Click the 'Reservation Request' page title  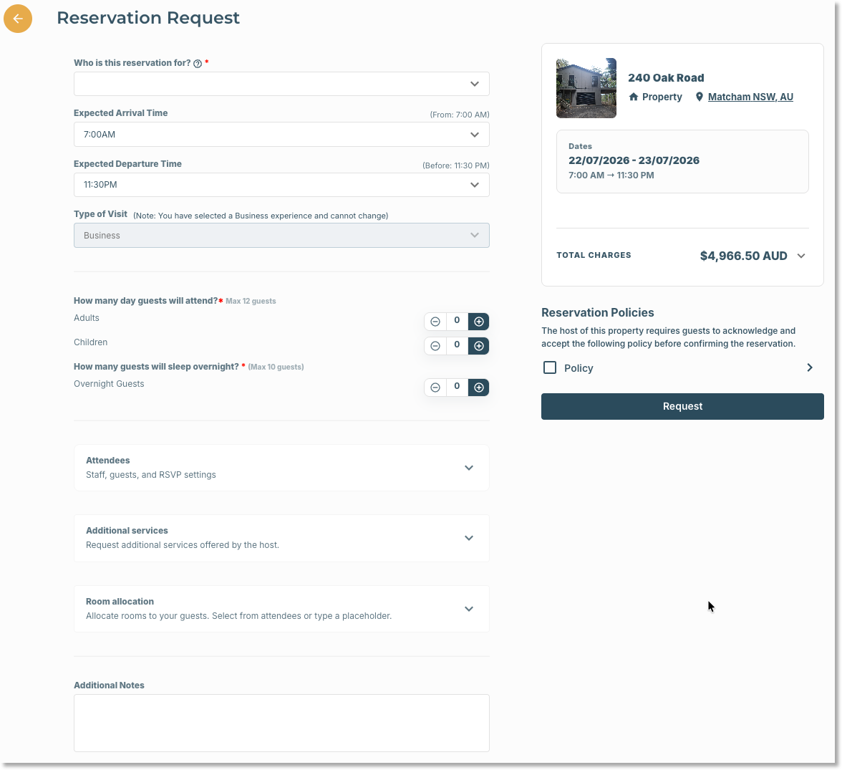click(148, 18)
